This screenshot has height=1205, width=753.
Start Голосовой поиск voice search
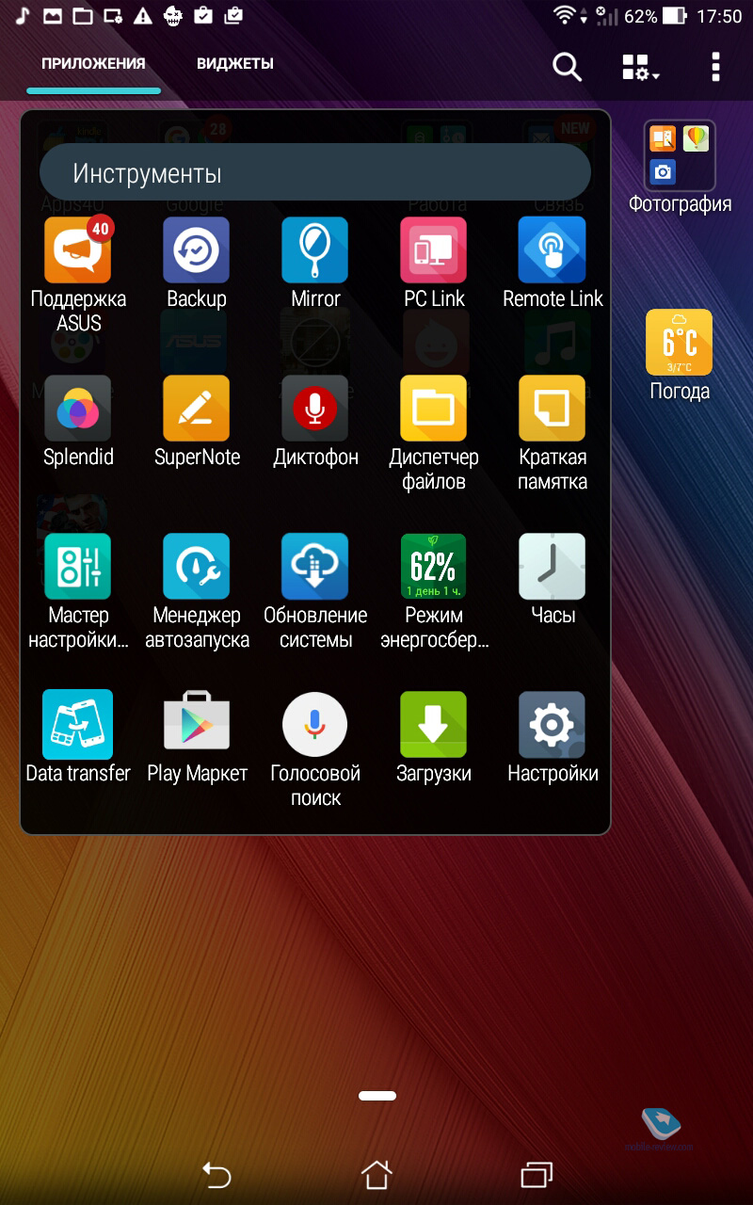315,725
